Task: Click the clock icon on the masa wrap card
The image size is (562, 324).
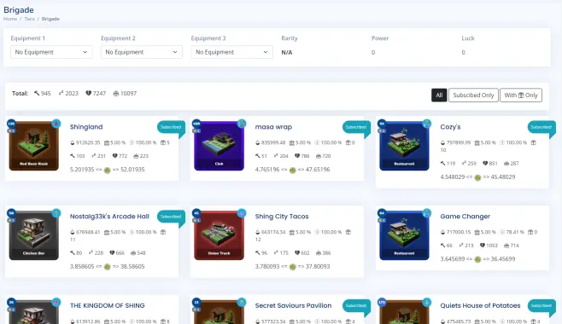Action: 317,142
